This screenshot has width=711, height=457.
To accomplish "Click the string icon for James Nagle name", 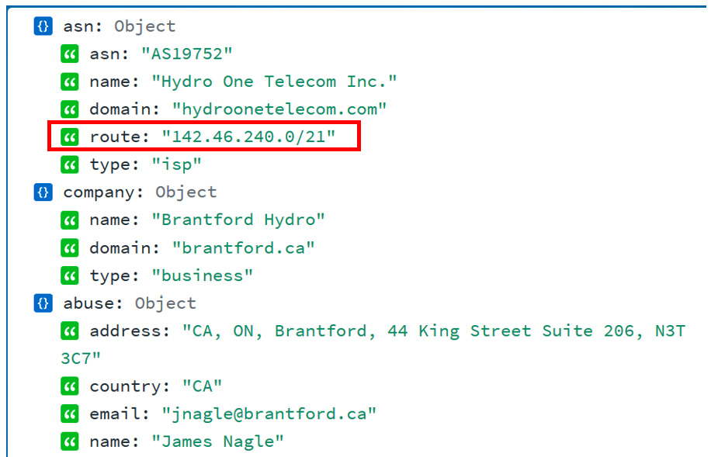I will 70,441.
